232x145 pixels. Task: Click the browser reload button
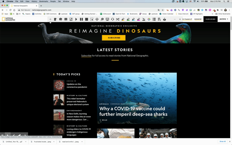[x=11, y=10]
